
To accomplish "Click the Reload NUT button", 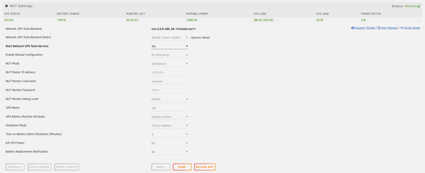I will pos(205,167).
